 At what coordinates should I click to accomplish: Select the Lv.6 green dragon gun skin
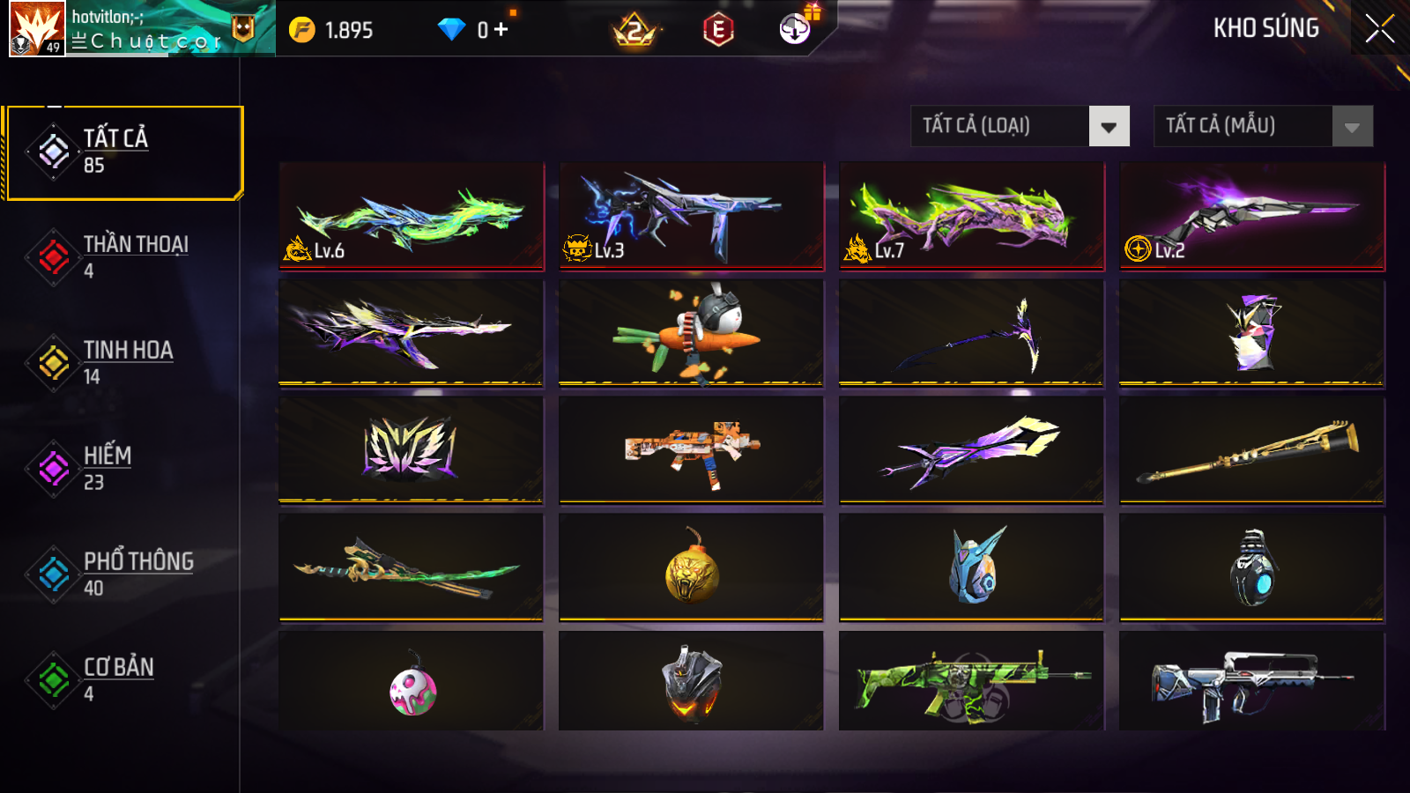(x=412, y=215)
